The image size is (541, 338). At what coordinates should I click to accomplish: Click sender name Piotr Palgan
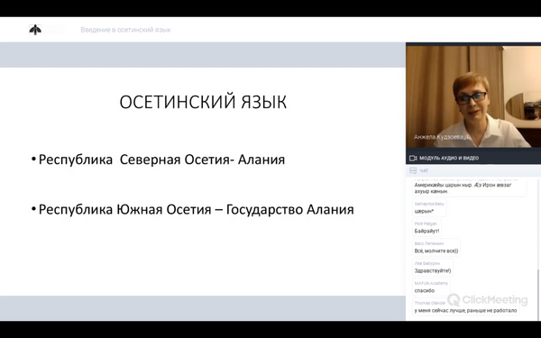426,224
